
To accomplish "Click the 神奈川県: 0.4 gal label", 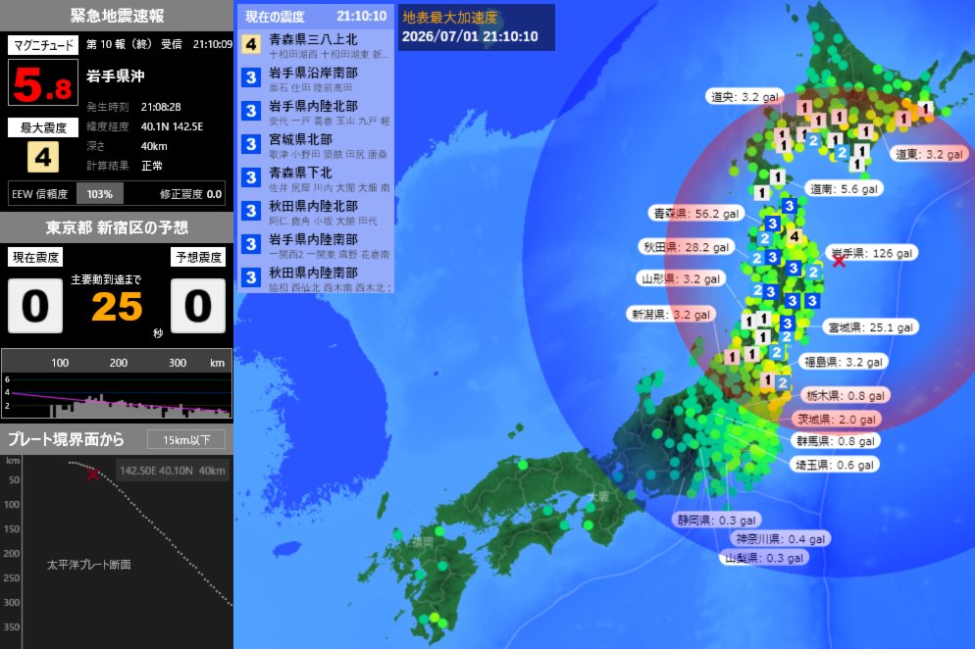I will [x=781, y=538].
